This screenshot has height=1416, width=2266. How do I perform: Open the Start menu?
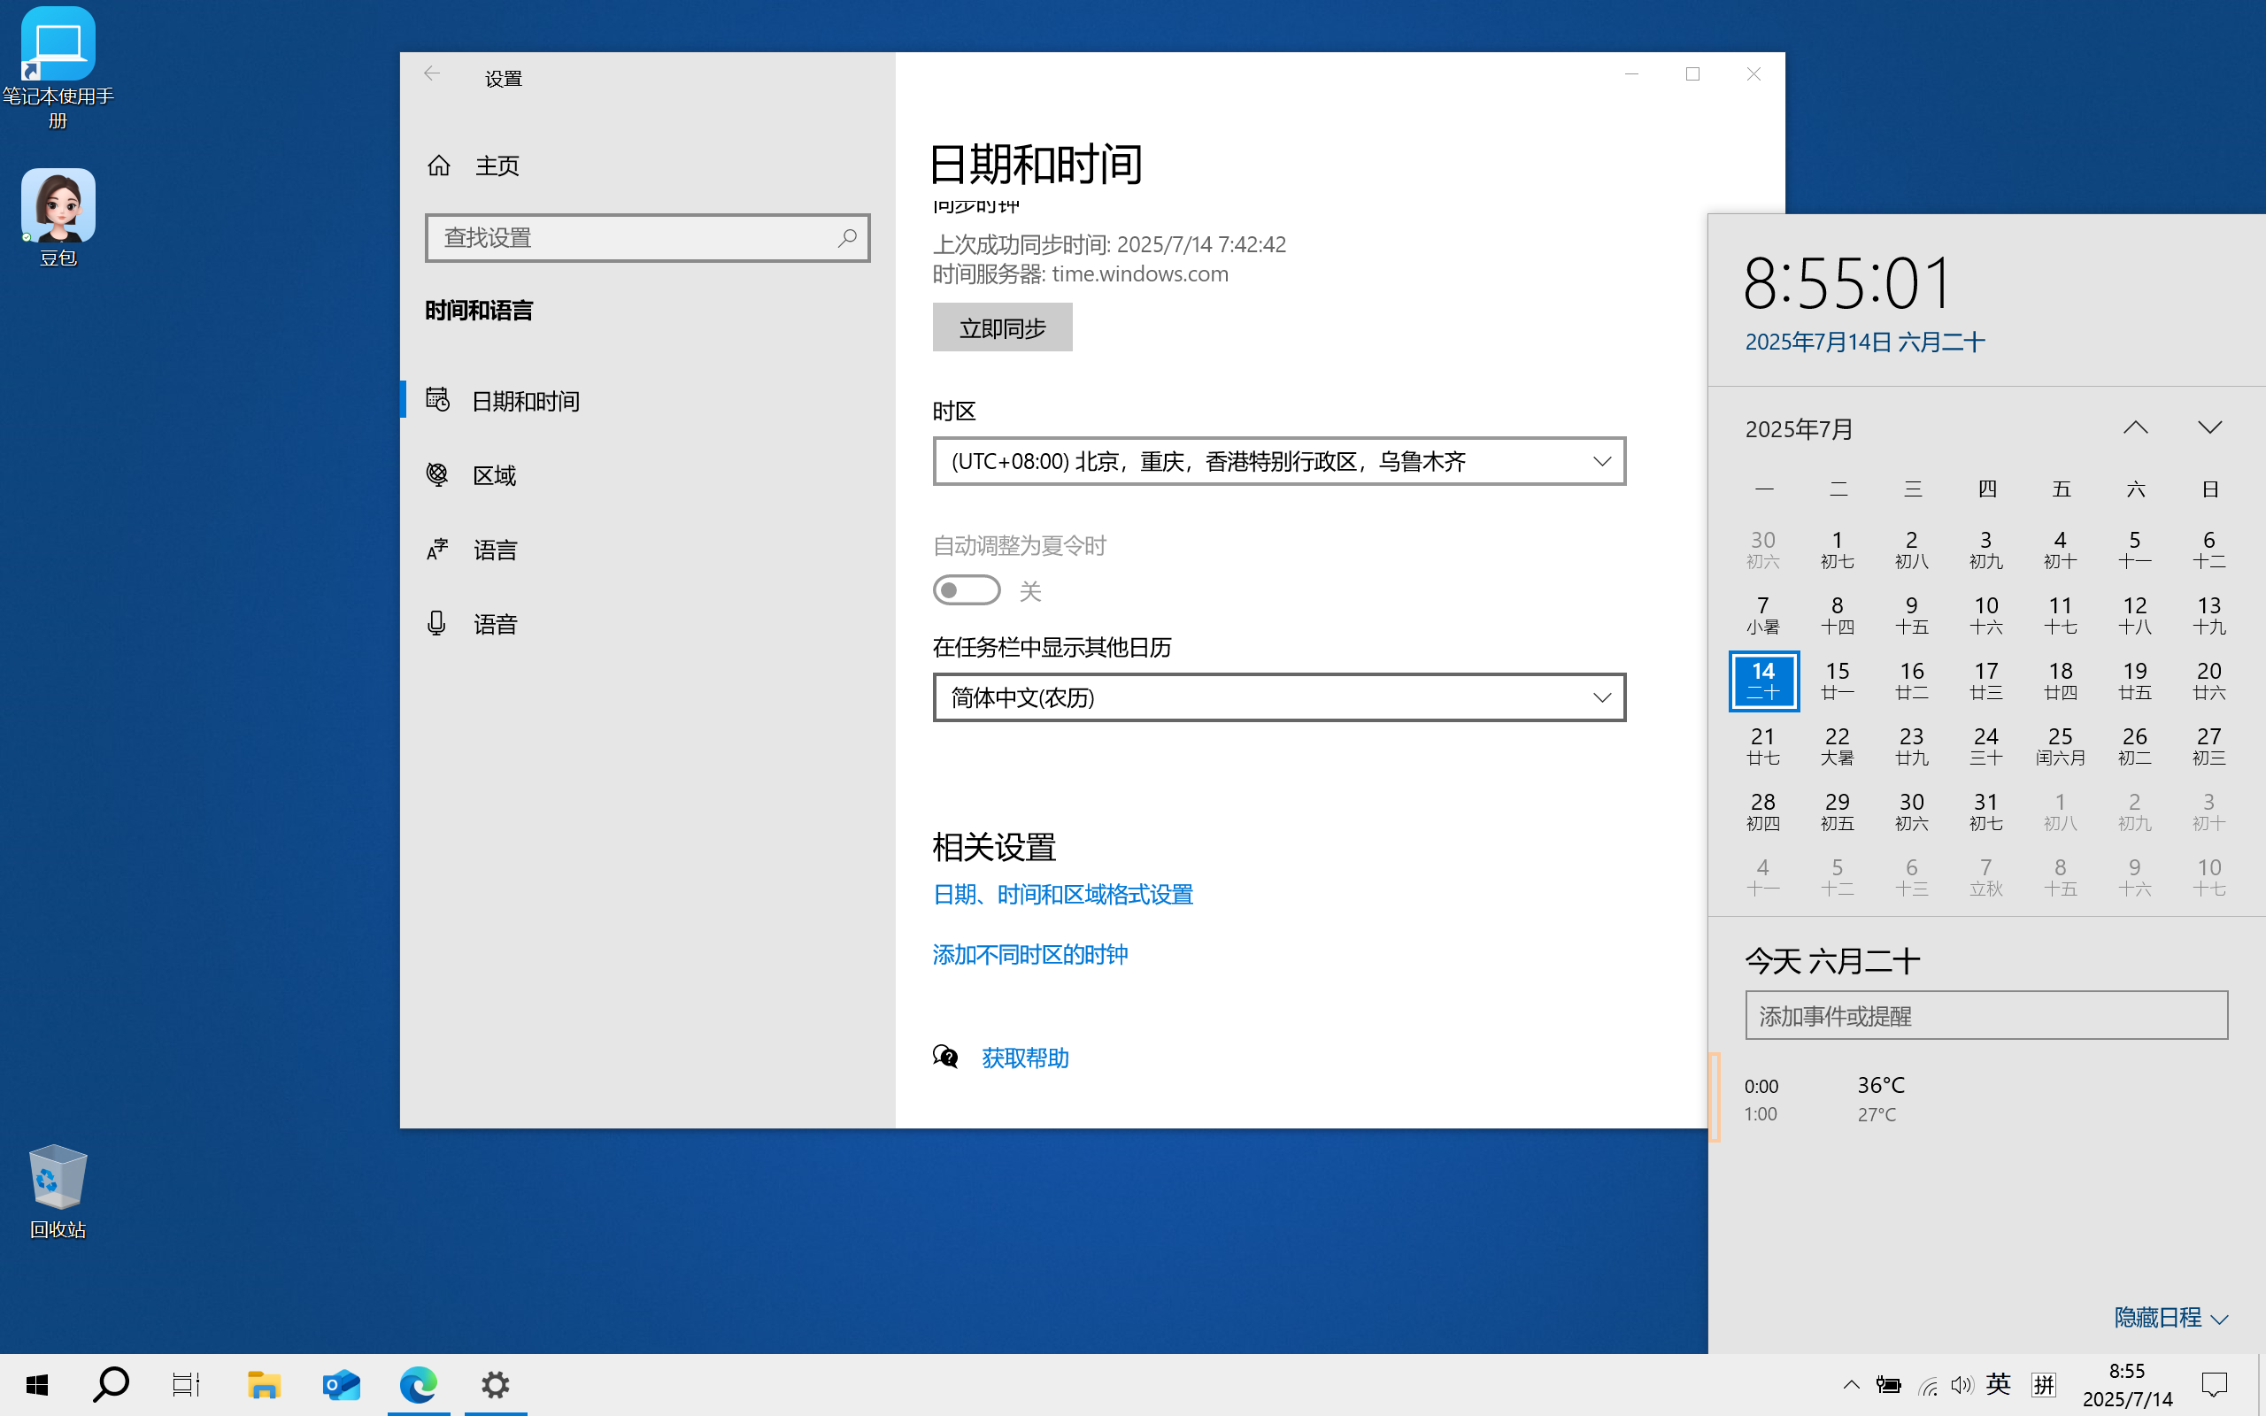click(37, 1384)
